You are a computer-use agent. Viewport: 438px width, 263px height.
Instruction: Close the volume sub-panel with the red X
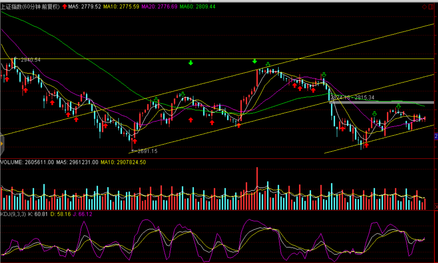(436, 206)
